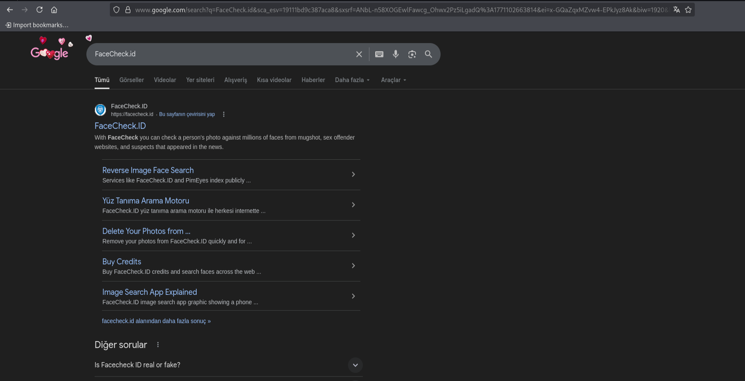Open the Yer siteleri tab

pos(200,80)
